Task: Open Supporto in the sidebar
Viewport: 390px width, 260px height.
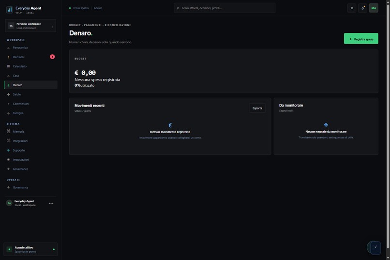Action: (30, 150)
